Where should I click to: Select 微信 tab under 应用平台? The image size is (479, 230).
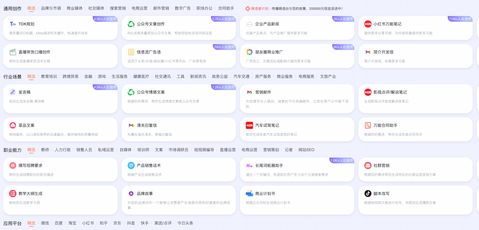(x=45, y=223)
